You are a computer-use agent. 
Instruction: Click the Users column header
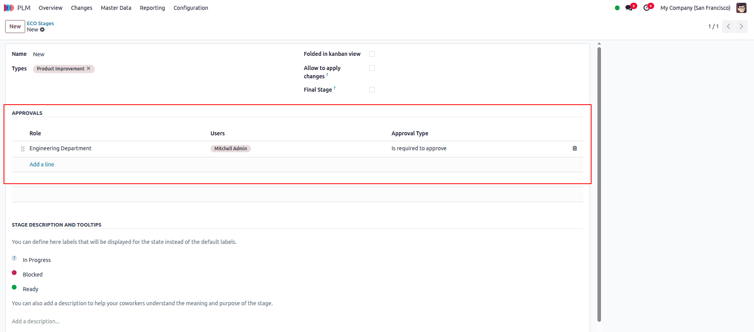(218, 133)
